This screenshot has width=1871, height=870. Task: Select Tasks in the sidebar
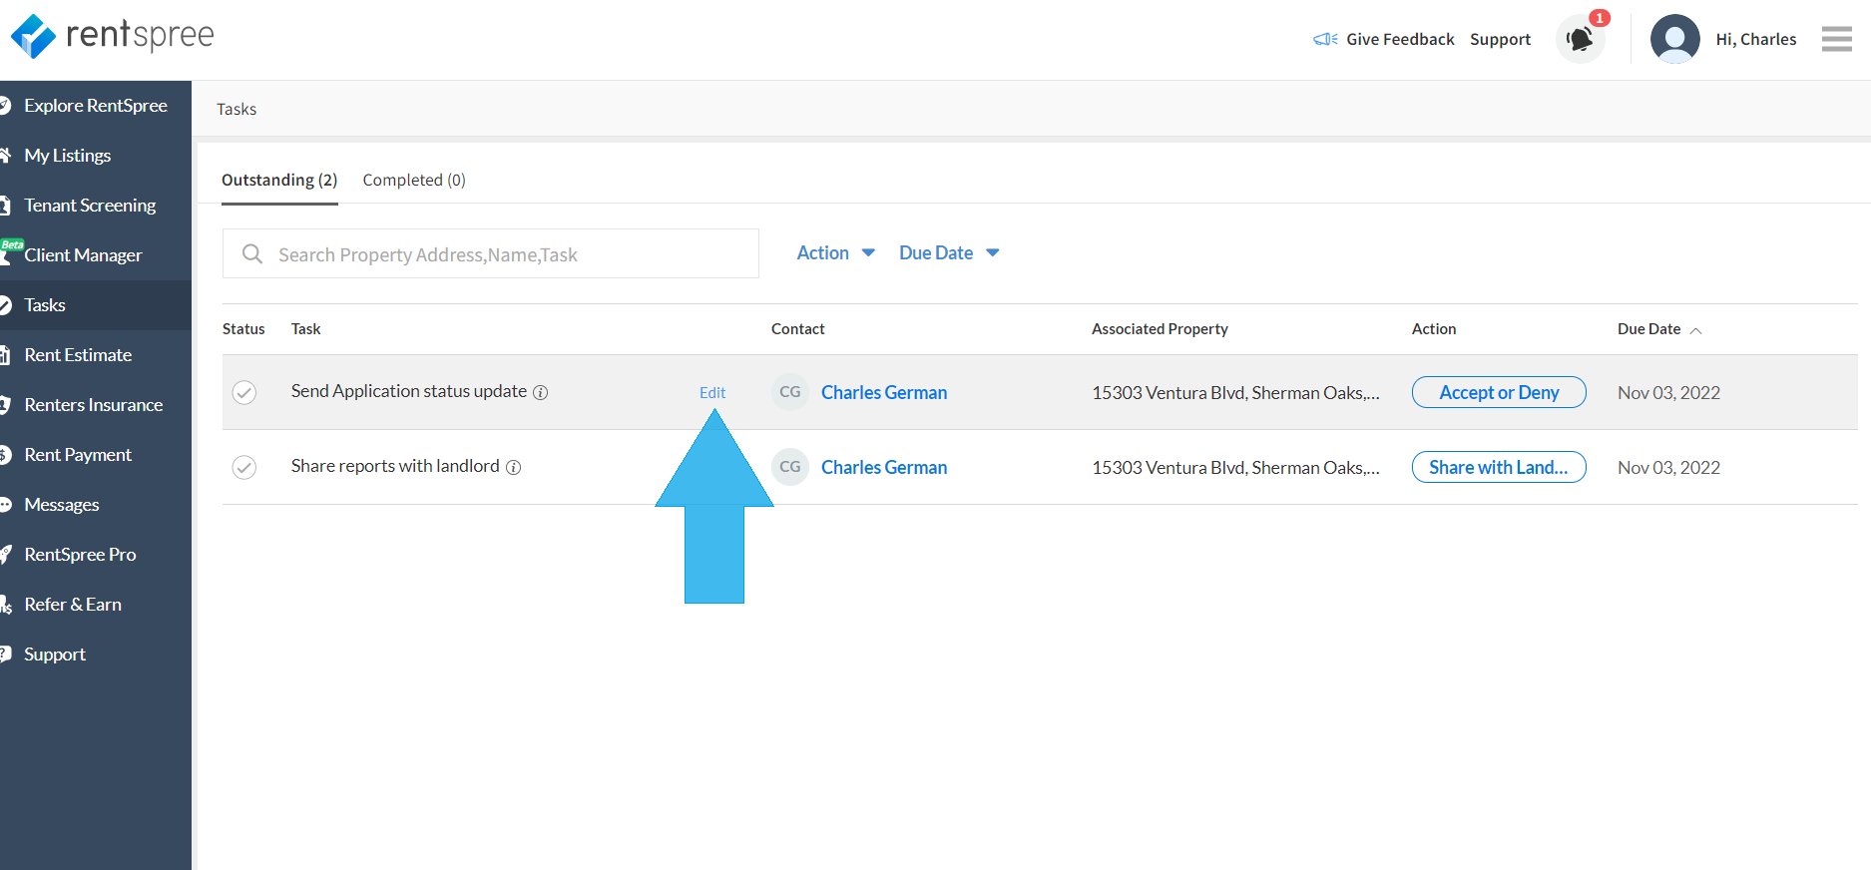click(x=96, y=305)
